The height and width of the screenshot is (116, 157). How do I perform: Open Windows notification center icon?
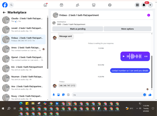click(153, 108)
